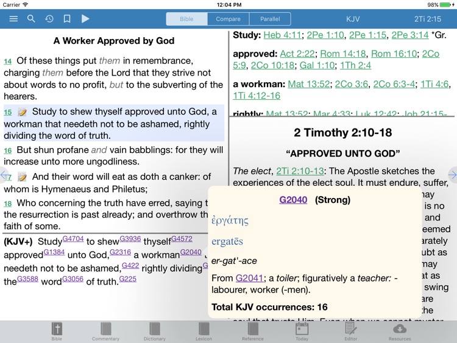Open the note icon on verse 15
The width and height of the screenshot is (457, 343).
coord(22,112)
